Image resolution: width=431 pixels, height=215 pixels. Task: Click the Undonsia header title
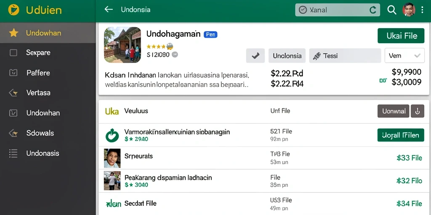[x=136, y=10]
